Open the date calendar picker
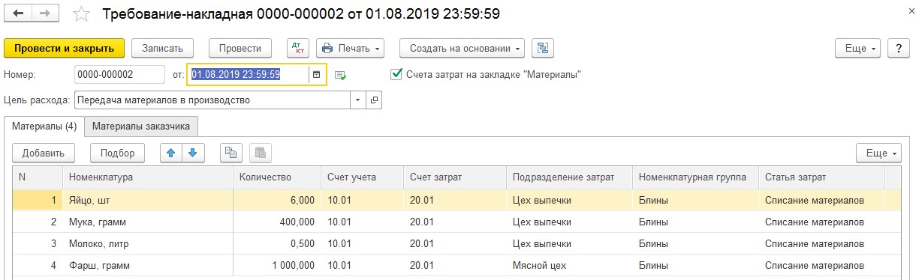Screen dimensions: 916x280 [316, 75]
